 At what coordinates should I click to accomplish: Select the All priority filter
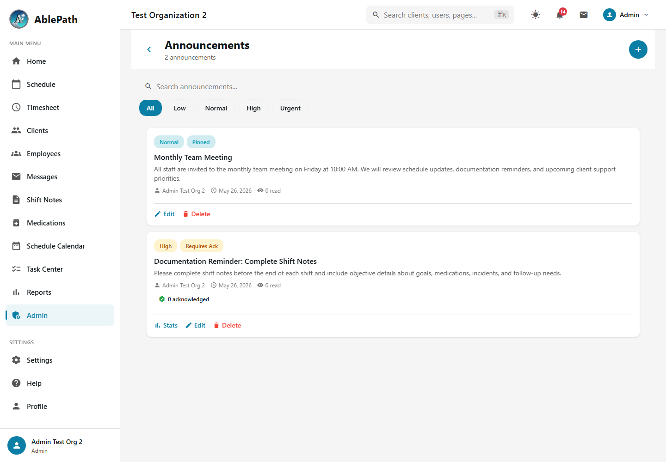pos(150,108)
